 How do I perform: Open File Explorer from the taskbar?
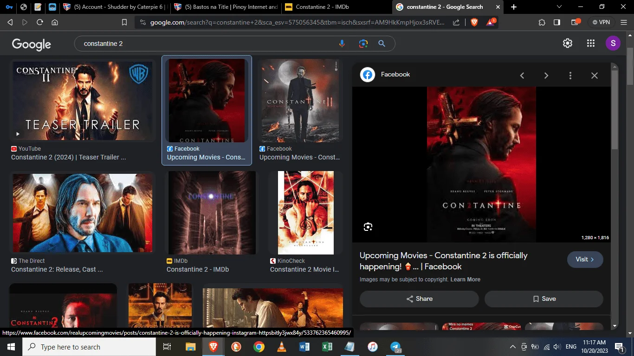coord(191,347)
